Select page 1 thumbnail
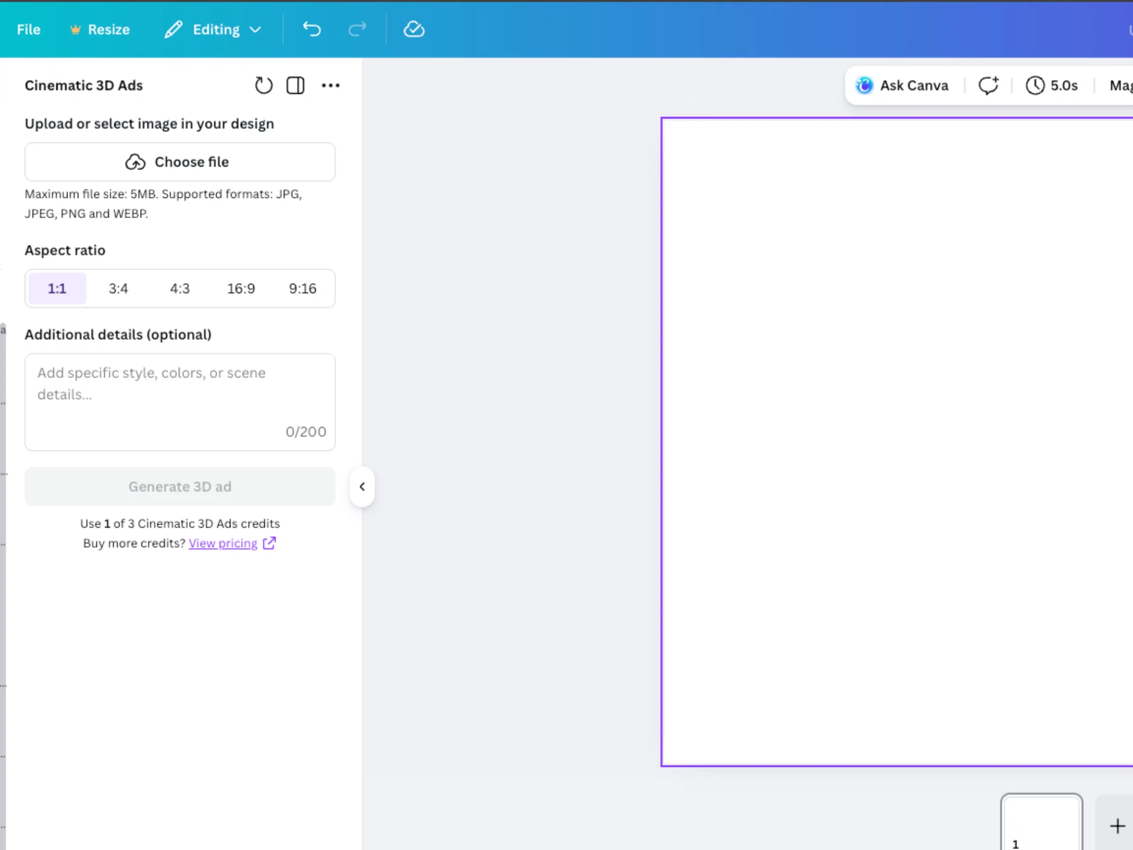The width and height of the screenshot is (1133, 850). click(x=1041, y=822)
